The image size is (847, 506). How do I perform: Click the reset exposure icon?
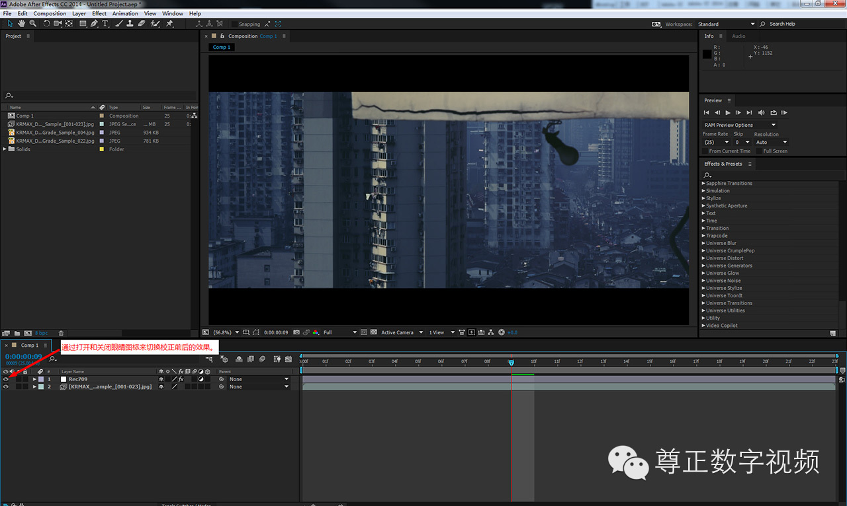(x=501, y=332)
